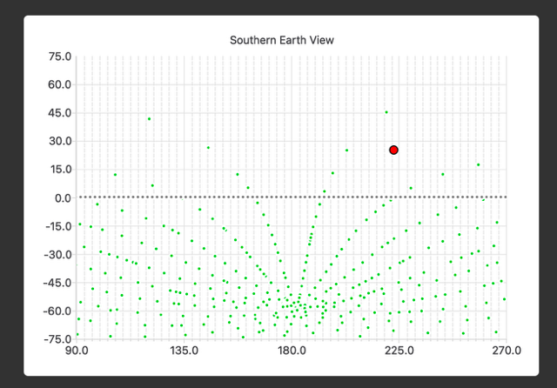The height and width of the screenshot is (388, 557).
Task: Select the 135.0 x-axis label
Action: (x=184, y=351)
